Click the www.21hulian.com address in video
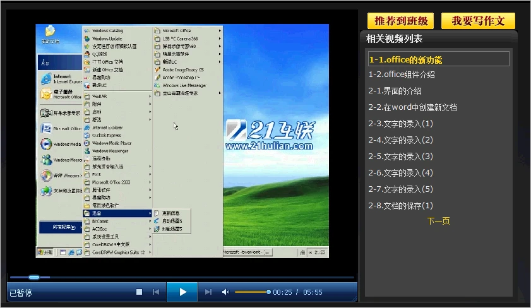The height and width of the screenshot is (308, 531). click(269, 146)
